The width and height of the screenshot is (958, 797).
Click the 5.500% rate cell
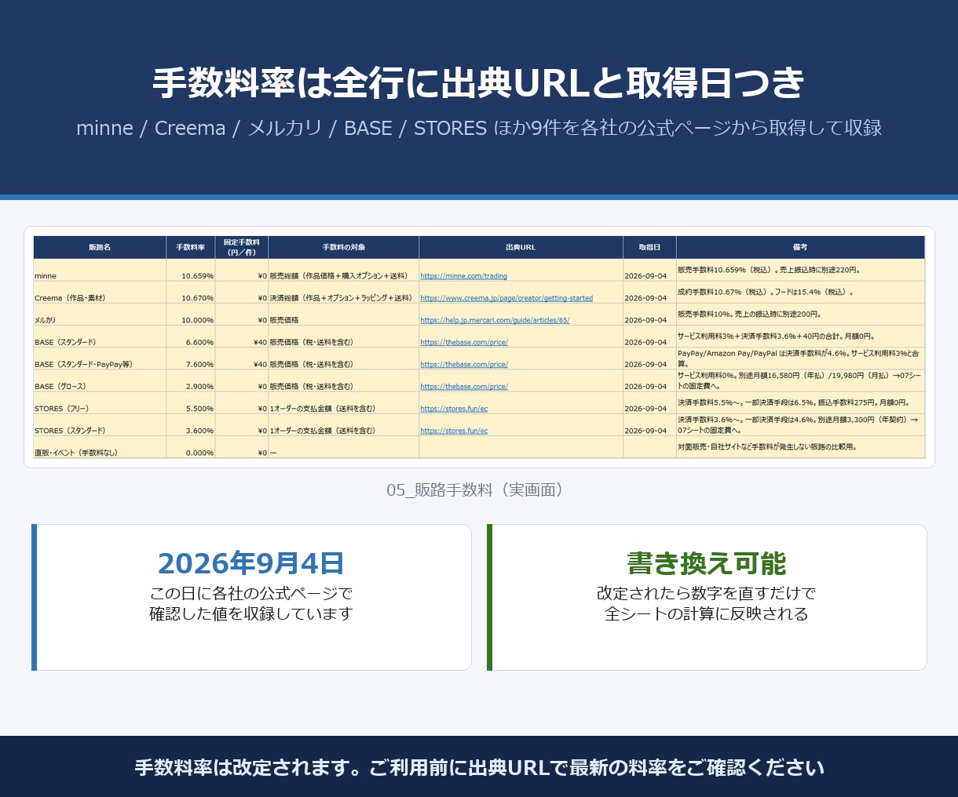(x=191, y=402)
